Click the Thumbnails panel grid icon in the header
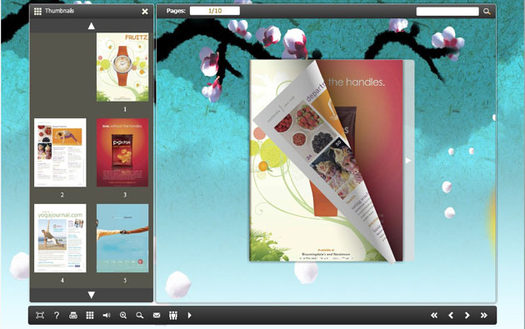 pyautogui.click(x=37, y=12)
